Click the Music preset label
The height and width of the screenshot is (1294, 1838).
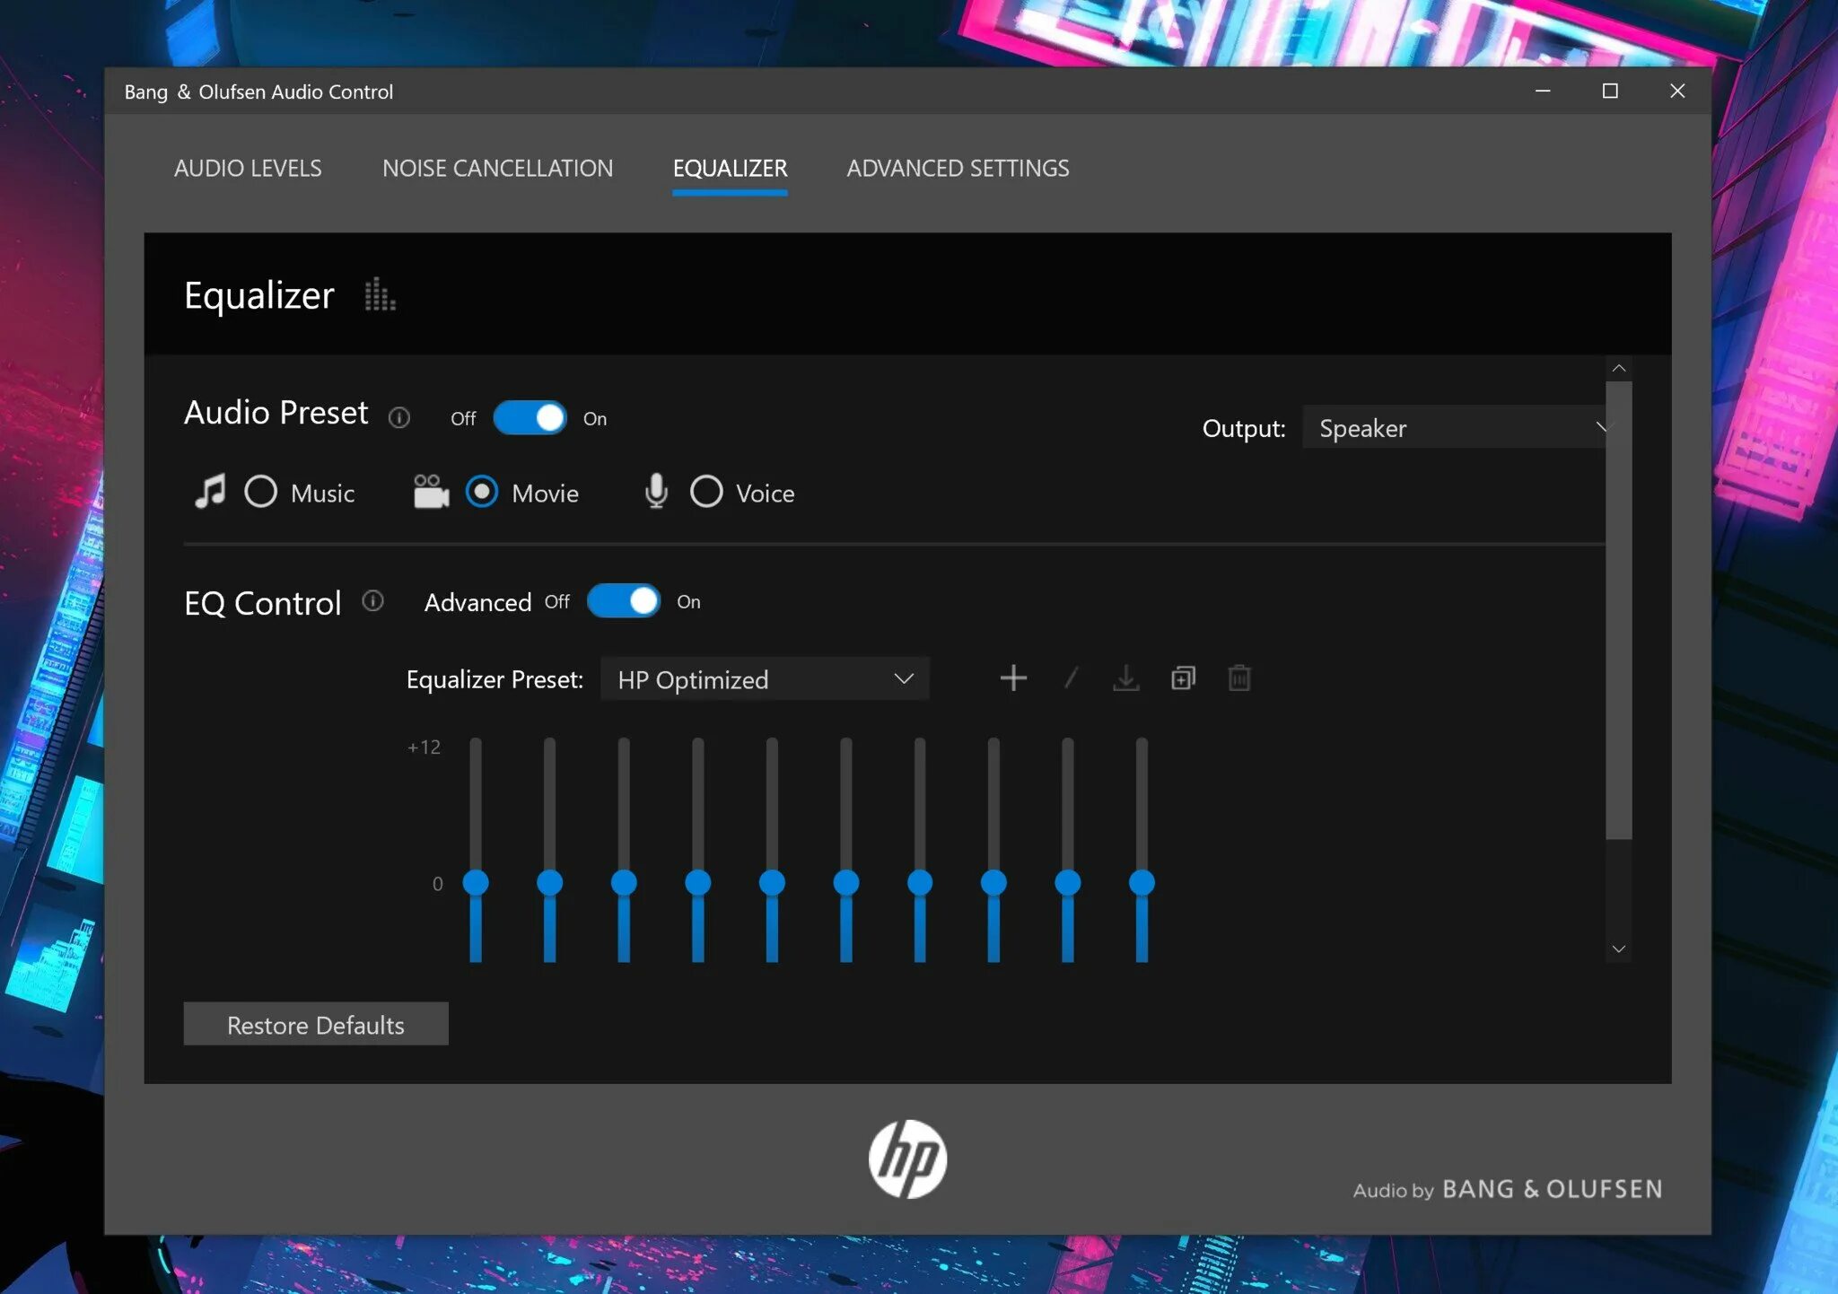pos(322,493)
